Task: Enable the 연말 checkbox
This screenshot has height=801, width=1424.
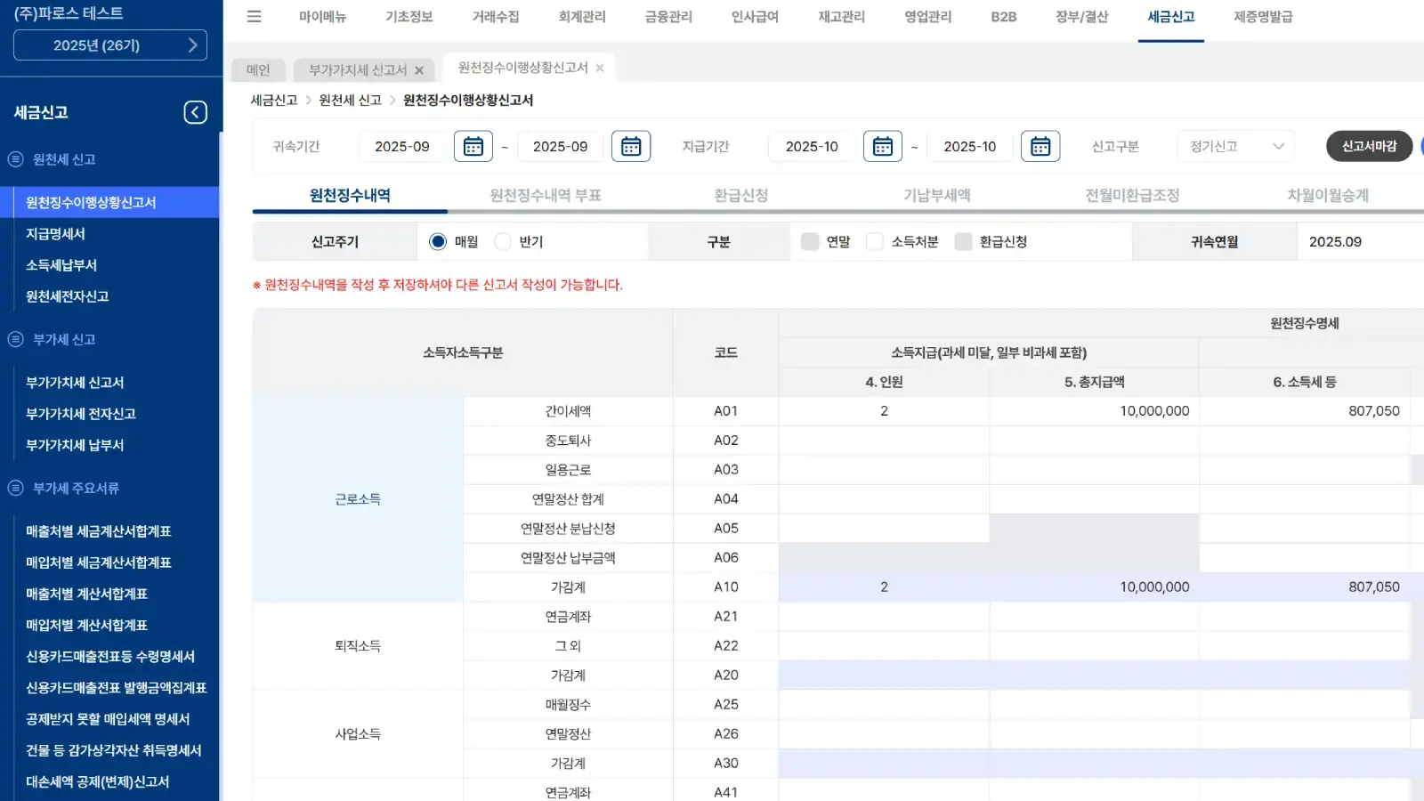Action: click(x=809, y=241)
